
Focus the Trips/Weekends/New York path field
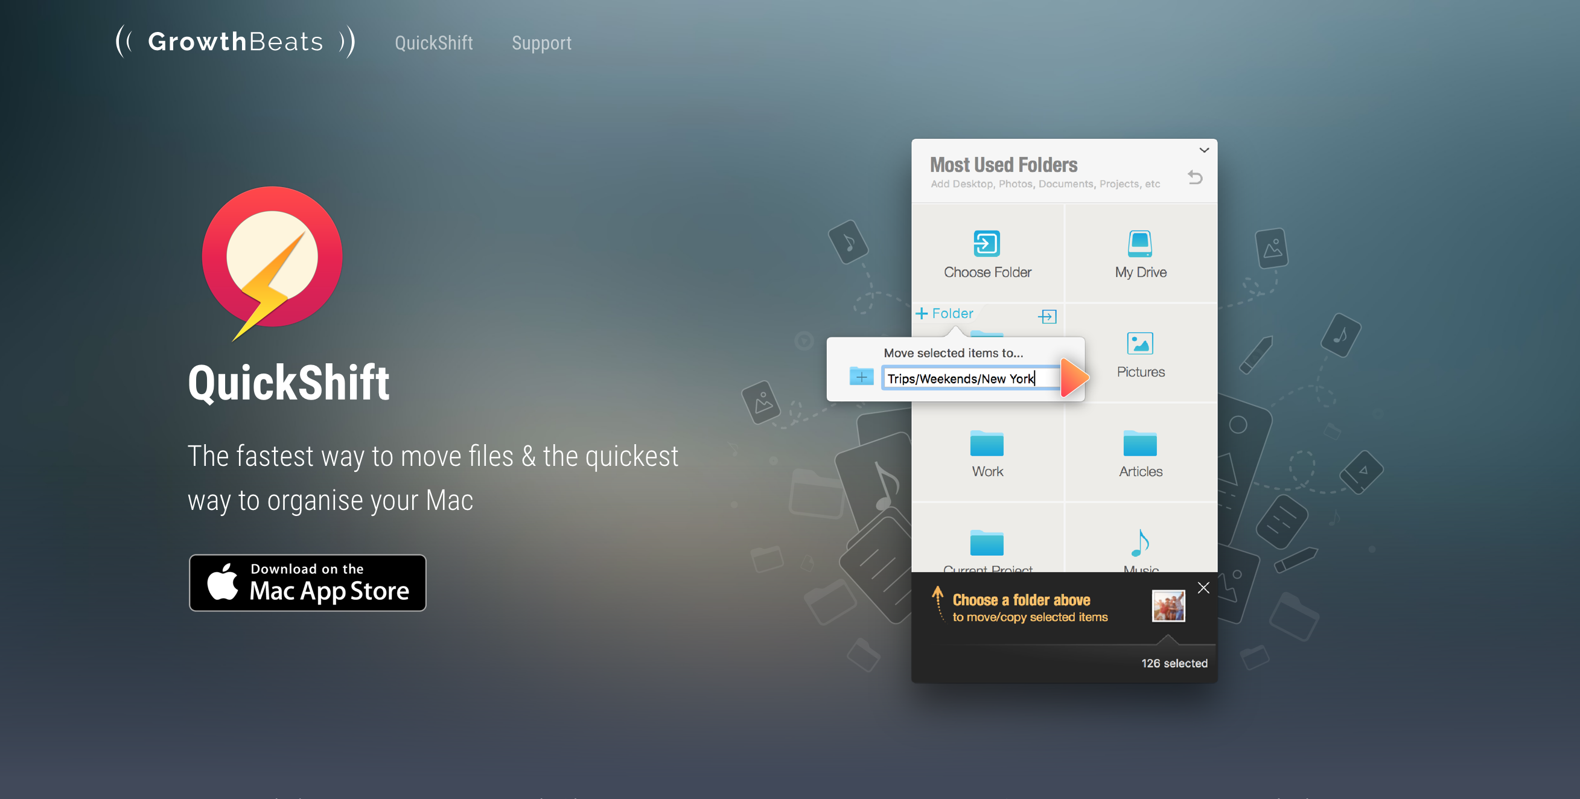972,378
